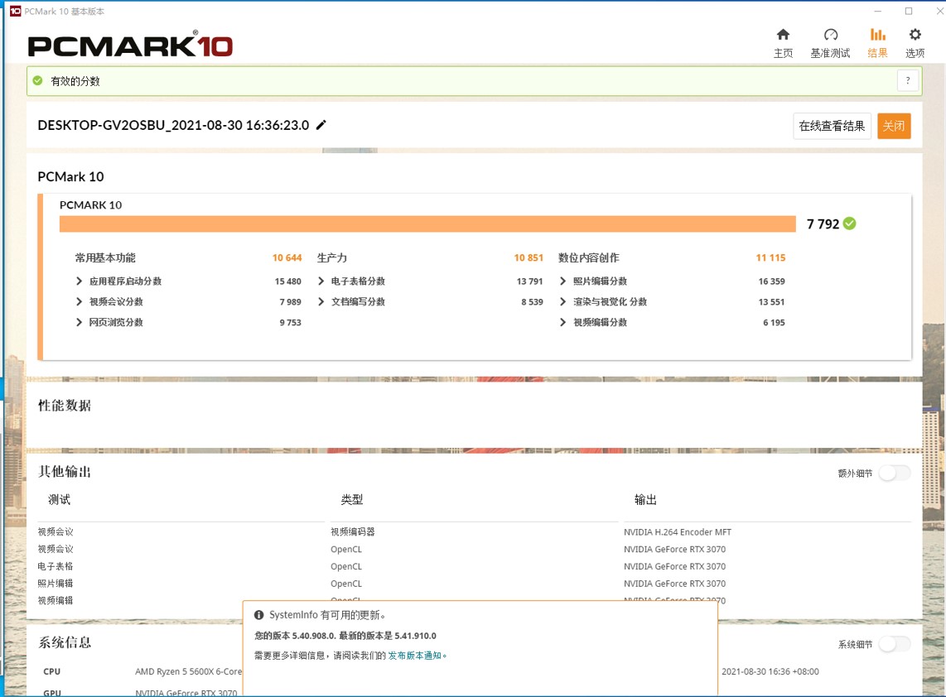Expand 视频编辑分数 row
946x697 pixels.
[x=563, y=323]
